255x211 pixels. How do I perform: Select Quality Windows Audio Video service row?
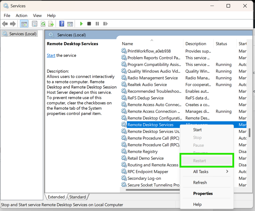(x=184, y=71)
